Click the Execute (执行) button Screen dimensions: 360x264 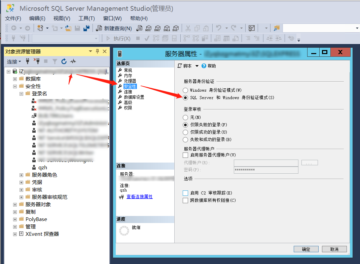coord(118,39)
